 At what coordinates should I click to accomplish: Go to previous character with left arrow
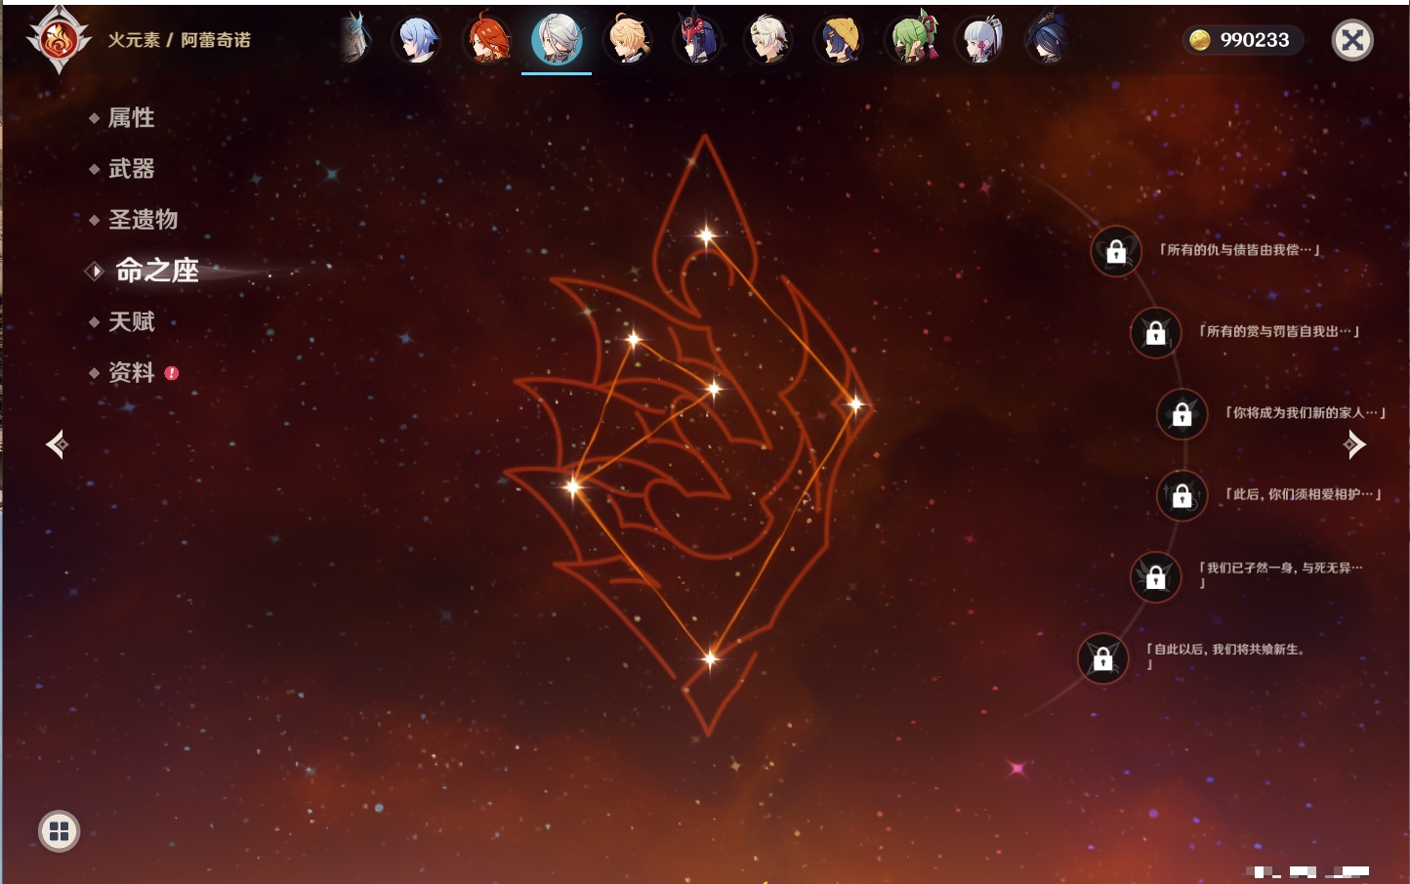tap(57, 444)
